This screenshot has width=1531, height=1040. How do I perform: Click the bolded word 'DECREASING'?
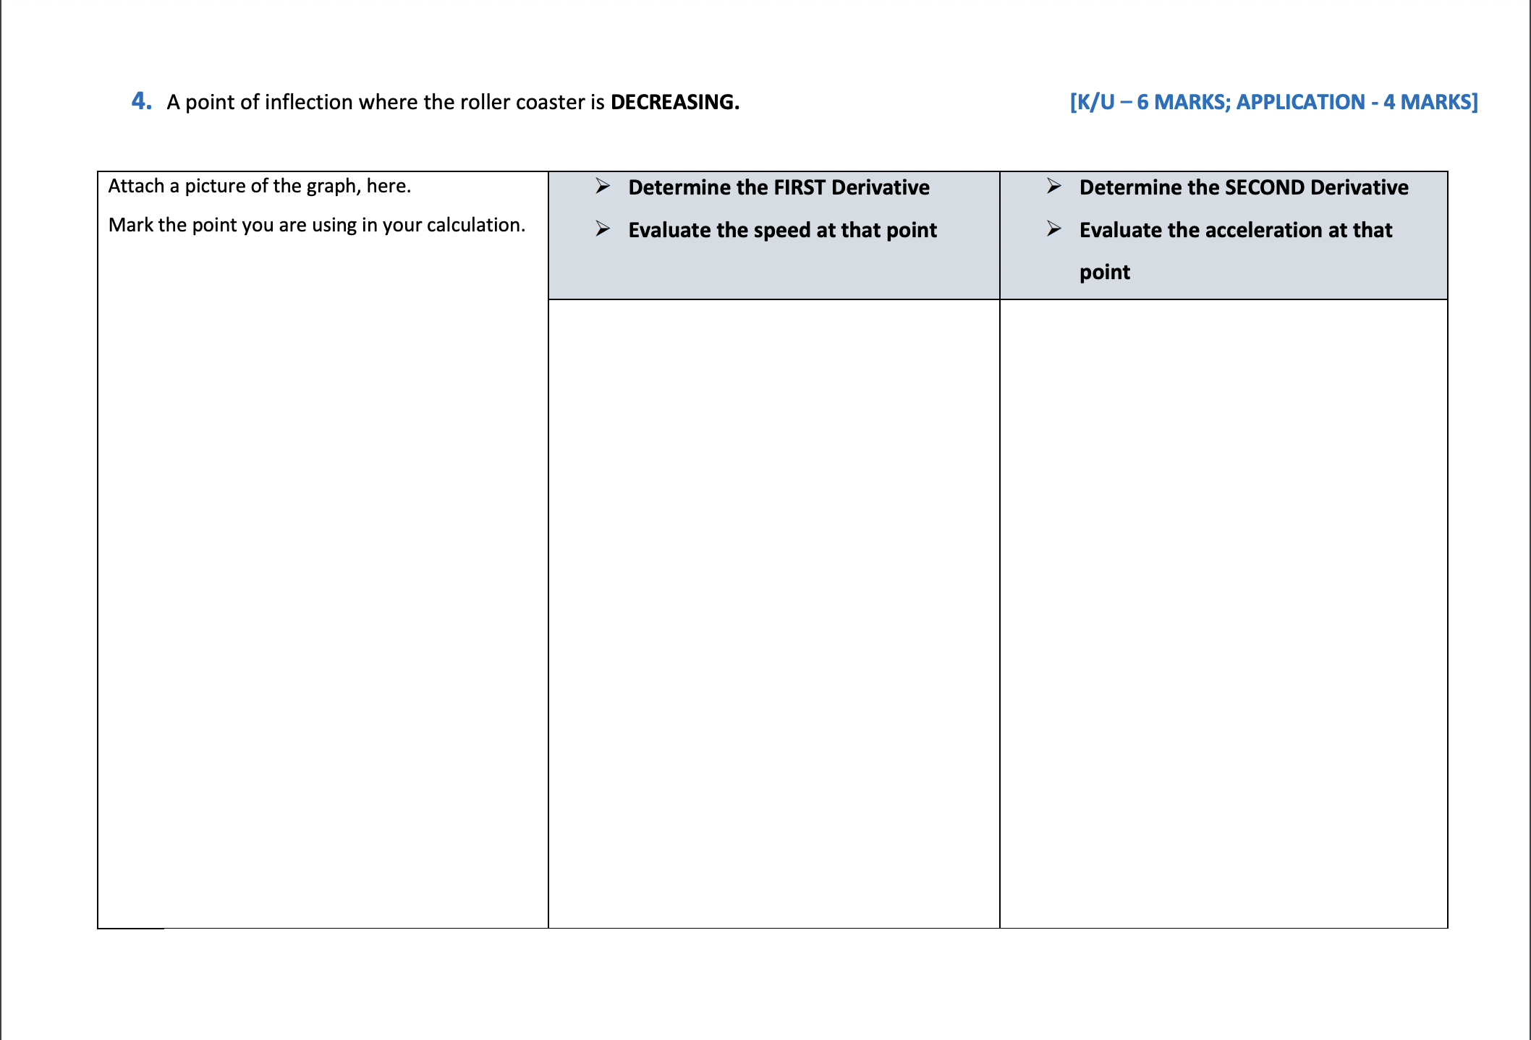[673, 102]
